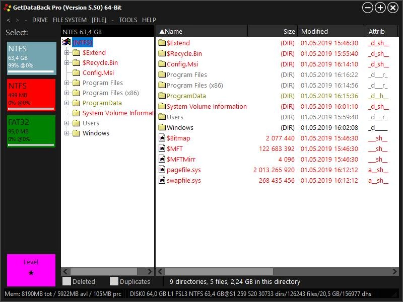Sort file list by Name column header
This screenshot has width=403, height=302.
[x=201, y=31]
